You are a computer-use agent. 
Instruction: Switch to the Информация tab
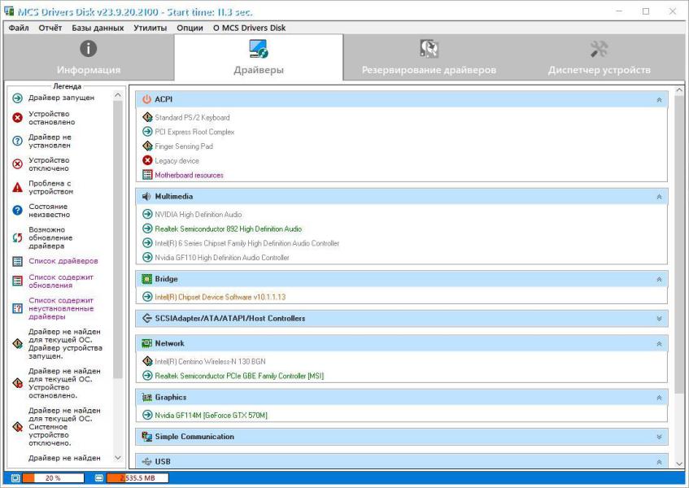pyautogui.click(x=89, y=58)
